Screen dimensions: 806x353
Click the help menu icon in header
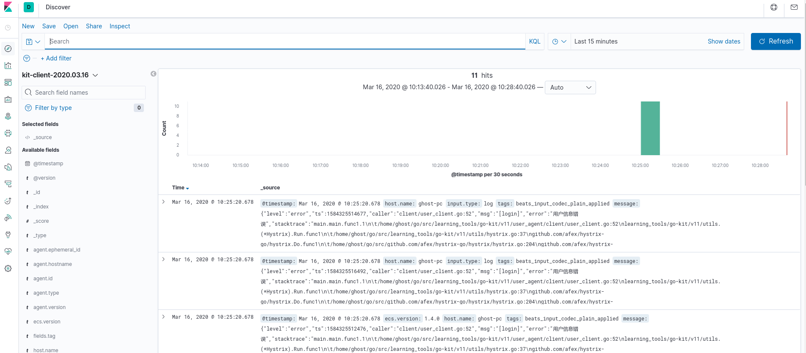click(x=774, y=7)
